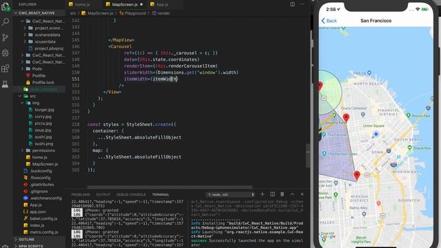Viewport: 441px width, 248px height.
Task: Open sushi.png in explorer
Action: pos(44,144)
